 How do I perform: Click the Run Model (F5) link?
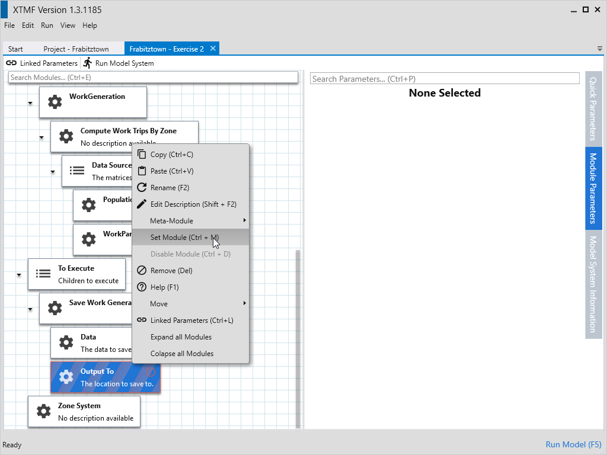coord(573,444)
